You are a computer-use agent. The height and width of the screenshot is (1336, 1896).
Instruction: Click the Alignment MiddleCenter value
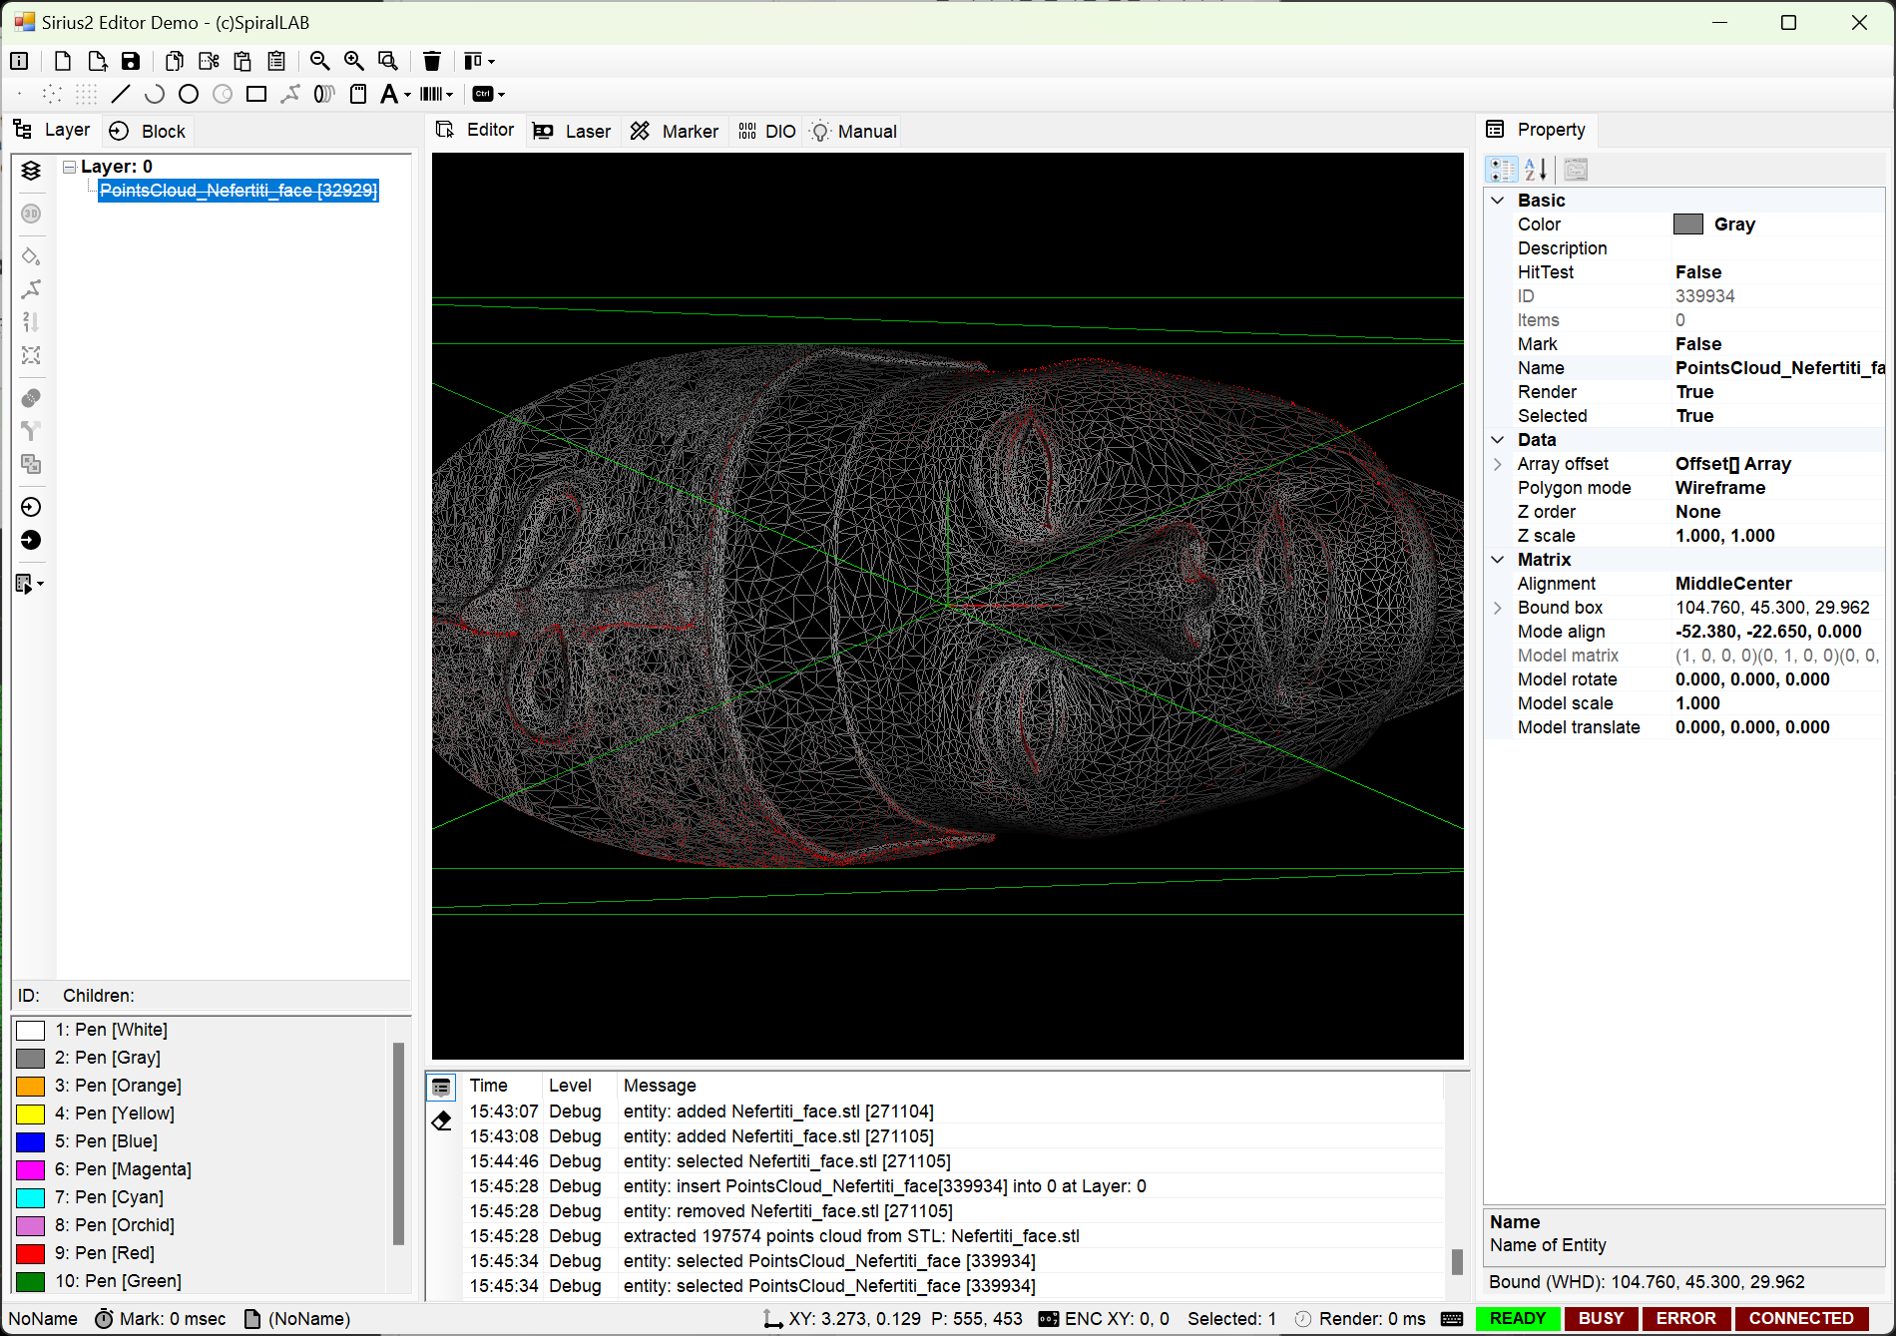[1733, 584]
